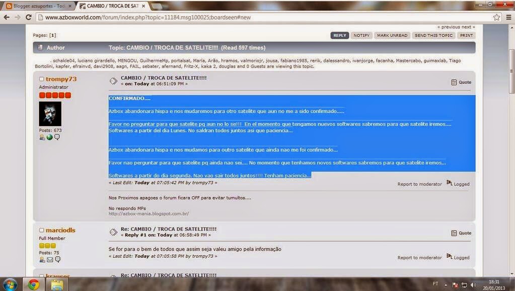Click Report to moderator on marciodls's reply
This screenshot has width=515, height=291.
419,257
